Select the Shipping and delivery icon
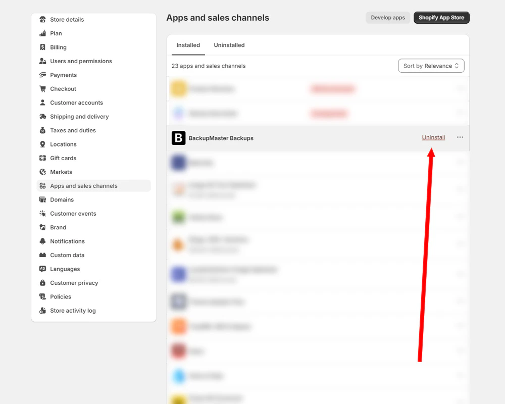The height and width of the screenshot is (404, 505). [42, 116]
